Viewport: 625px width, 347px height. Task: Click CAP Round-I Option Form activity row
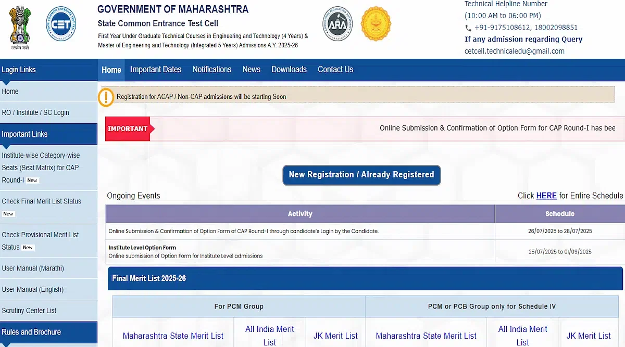(x=300, y=231)
